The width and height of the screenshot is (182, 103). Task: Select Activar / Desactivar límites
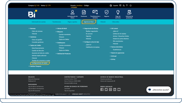[x=121, y=36]
